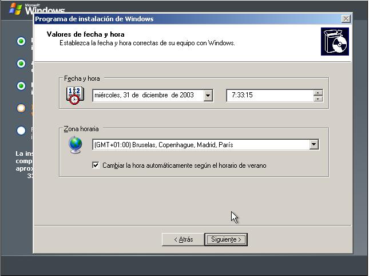Open the date dropdown calendar
The width and height of the screenshot is (369, 276).
pyautogui.click(x=208, y=96)
